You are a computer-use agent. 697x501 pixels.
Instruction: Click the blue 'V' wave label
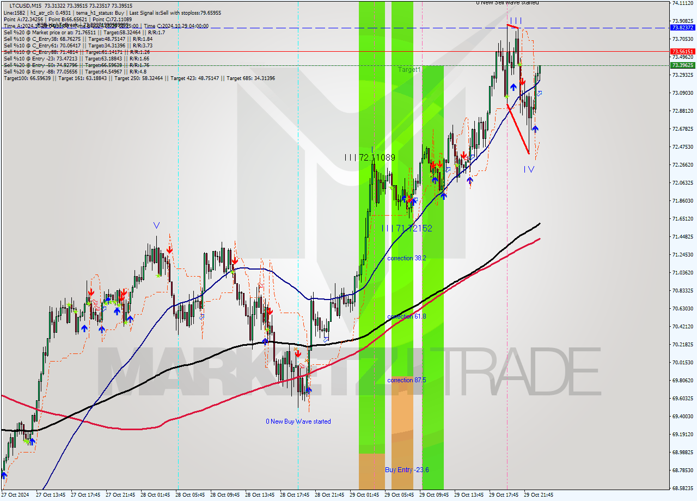point(157,225)
